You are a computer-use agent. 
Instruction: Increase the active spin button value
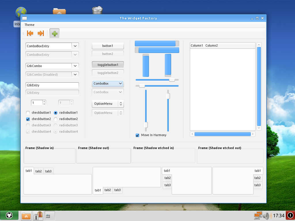pos(44,101)
